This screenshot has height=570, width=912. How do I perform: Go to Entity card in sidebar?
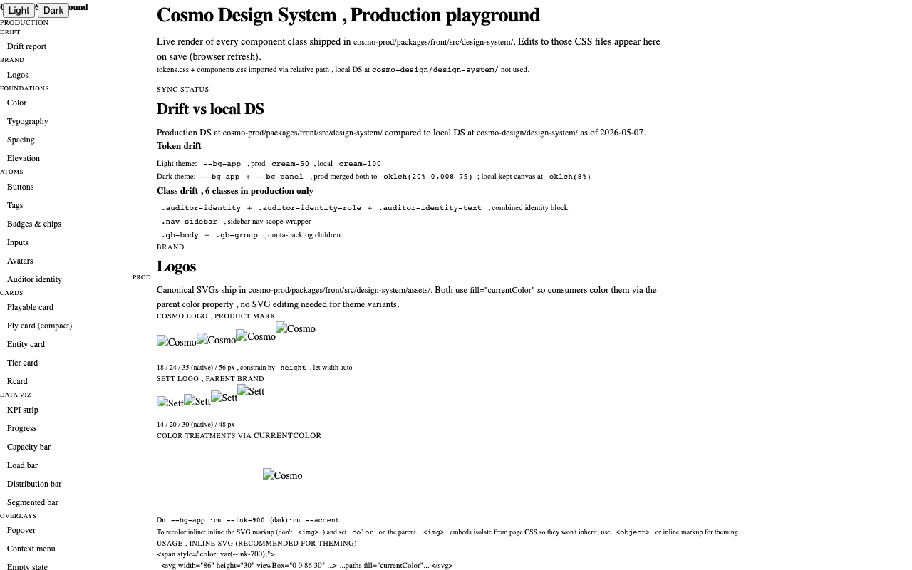pos(26,344)
